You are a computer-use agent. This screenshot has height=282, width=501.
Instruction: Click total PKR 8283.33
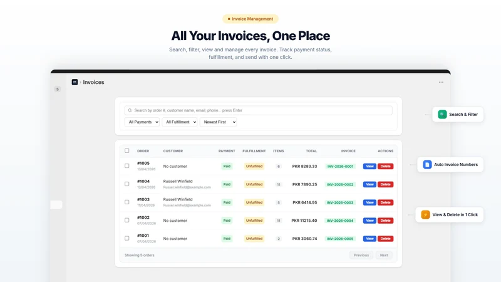point(304,166)
